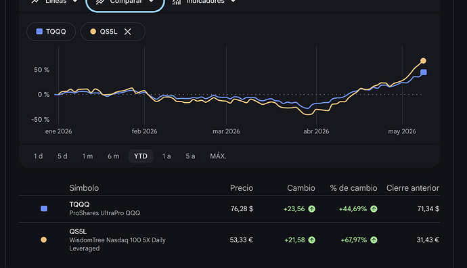The height and width of the screenshot is (268, 467).
Task: Click the Cierre anterior column header
Action: [413, 188]
